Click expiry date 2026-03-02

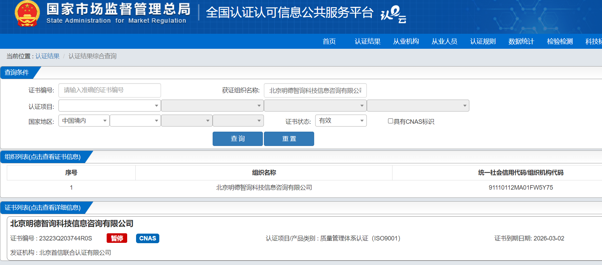click(x=549, y=238)
